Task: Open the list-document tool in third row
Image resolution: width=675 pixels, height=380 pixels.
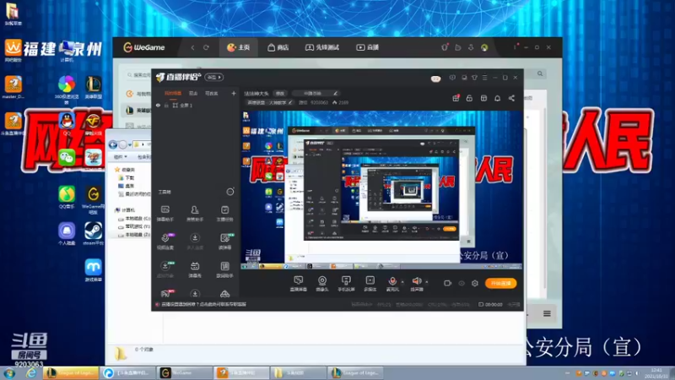Action: [224, 269]
